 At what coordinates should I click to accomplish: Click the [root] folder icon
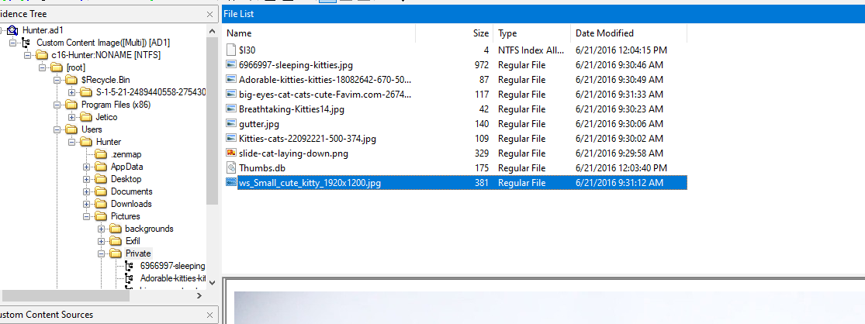(x=57, y=67)
